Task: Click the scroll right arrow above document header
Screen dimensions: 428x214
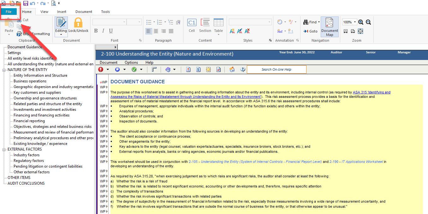Action: pos(115,47)
